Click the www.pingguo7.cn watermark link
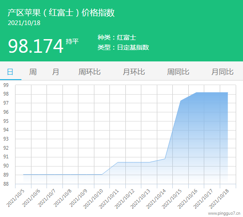This screenshot has width=243, height=217. tap(224, 213)
